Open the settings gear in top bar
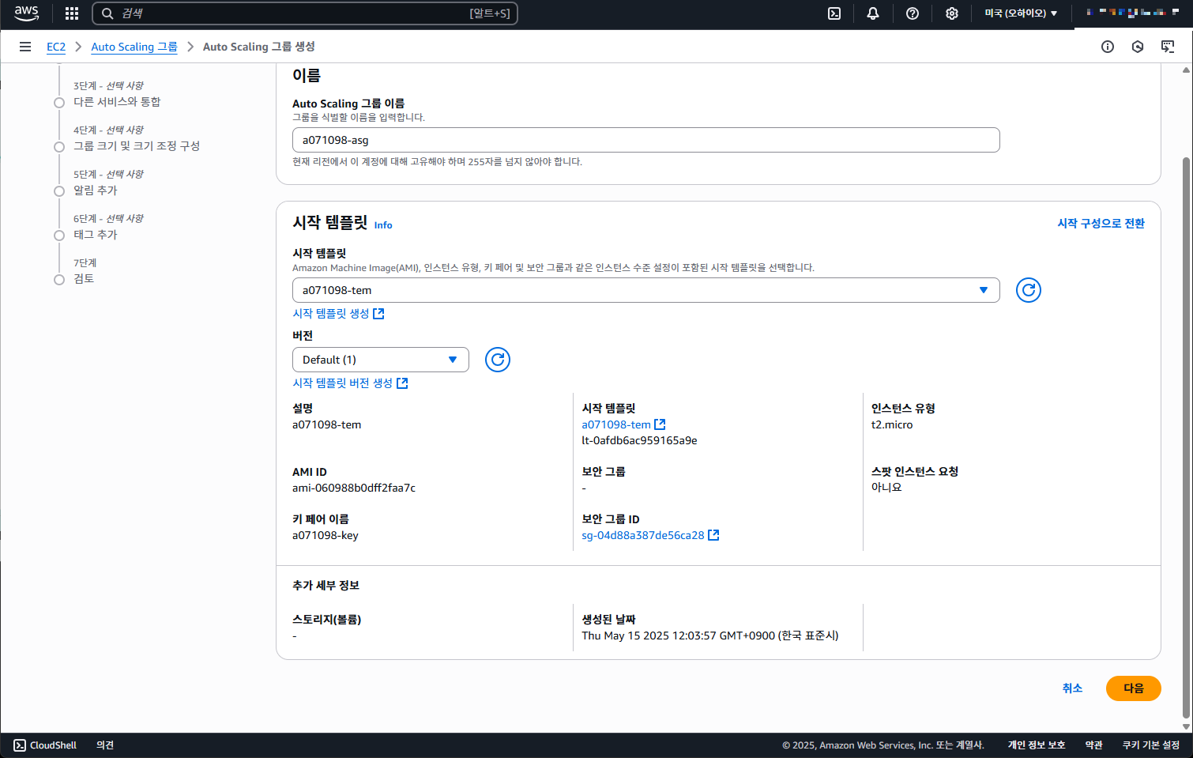 (952, 13)
